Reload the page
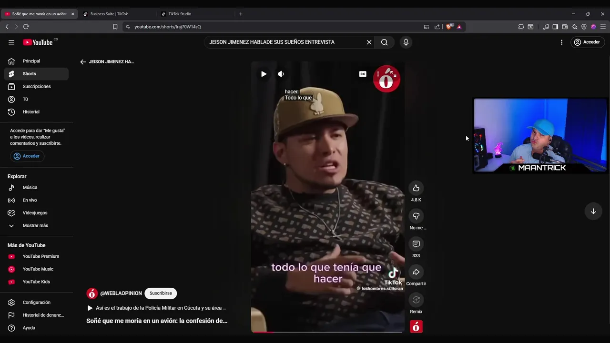The width and height of the screenshot is (610, 343). coord(26,27)
